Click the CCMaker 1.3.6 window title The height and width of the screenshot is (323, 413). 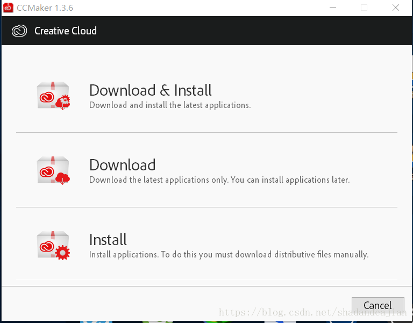[x=45, y=8]
